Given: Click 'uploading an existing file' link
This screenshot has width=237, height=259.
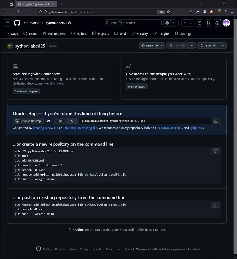Looking at the screenshot, I should click(80, 128).
